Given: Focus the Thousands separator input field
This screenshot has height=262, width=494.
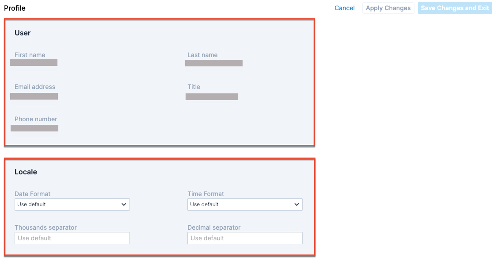Looking at the screenshot, I should tap(72, 238).
